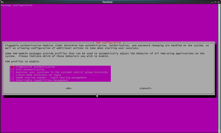Click 'PAM profiles to enable:' label

pyautogui.click(x=22, y=62)
